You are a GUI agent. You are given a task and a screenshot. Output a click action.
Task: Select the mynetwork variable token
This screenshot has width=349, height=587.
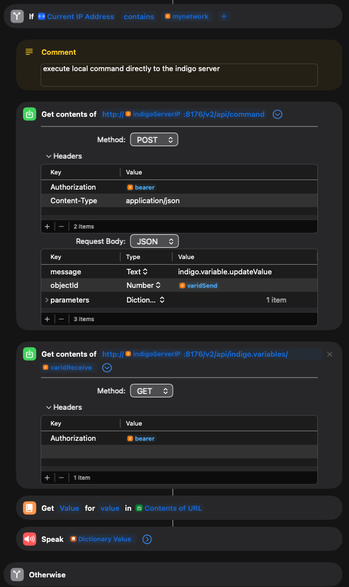pyautogui.click(x=187, y=16)
